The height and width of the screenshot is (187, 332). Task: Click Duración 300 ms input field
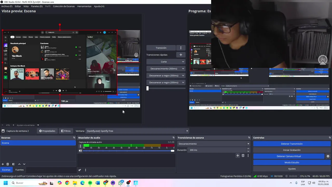[x=217, y=150]
